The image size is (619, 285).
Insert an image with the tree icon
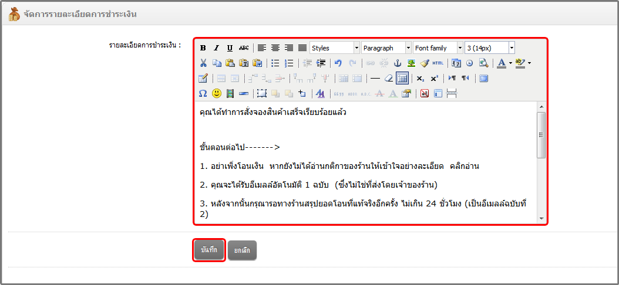point(411,63)
